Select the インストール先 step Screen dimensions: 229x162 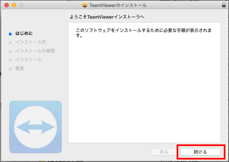point(31,42)
